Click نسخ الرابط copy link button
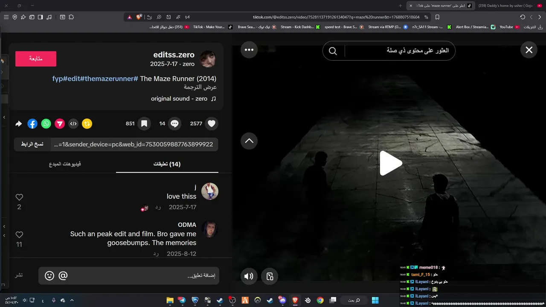This screenshot has height=307, width=546. [32, 145]
